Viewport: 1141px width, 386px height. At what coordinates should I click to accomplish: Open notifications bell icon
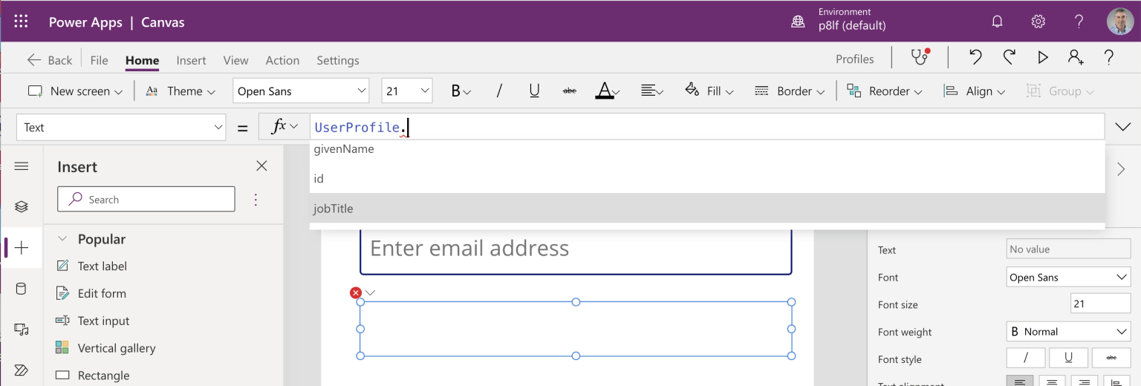tap(997, 22)
